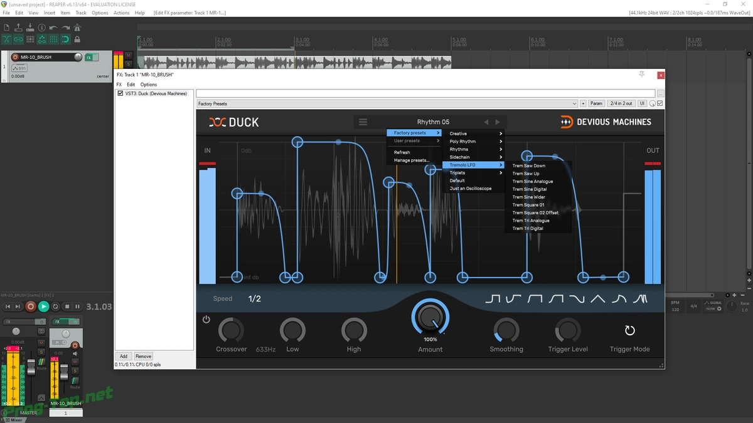Click the Remove FX button
Viewport: 753px width, 423px height.
[143, 356]
